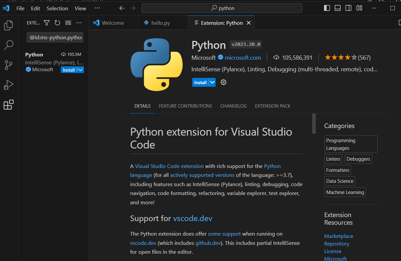Click the VS Code logo icon

6,8
